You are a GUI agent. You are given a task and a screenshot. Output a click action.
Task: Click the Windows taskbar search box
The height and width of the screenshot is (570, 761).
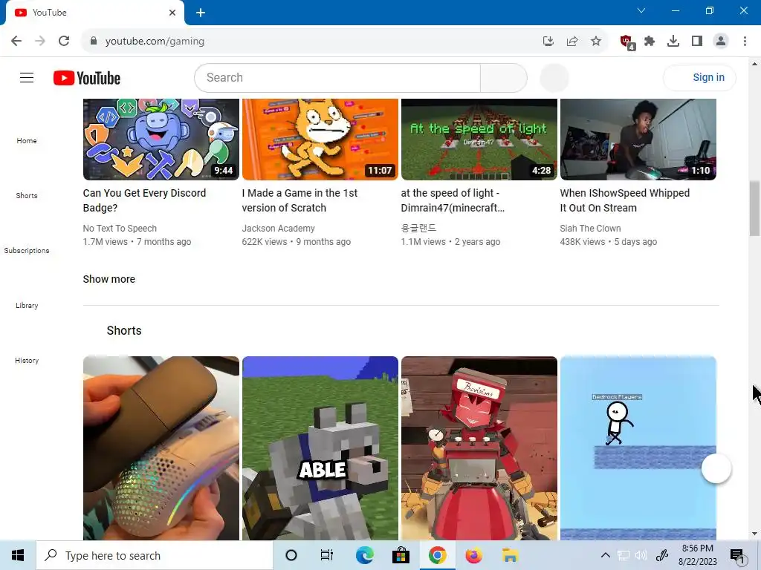(x=155, y=555)
